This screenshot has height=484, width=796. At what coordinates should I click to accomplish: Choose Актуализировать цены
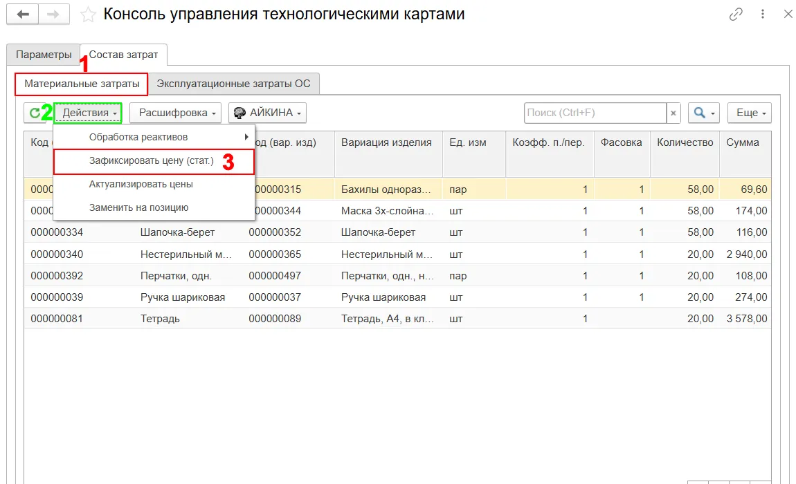[154, 184]
